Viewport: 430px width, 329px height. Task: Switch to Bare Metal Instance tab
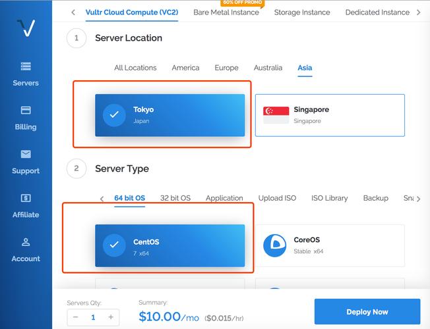click(x=226, y=13)
